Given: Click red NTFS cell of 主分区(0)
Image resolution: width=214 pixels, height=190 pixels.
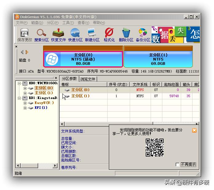Looking at the screenshot, I should click(x=140, y=90).
